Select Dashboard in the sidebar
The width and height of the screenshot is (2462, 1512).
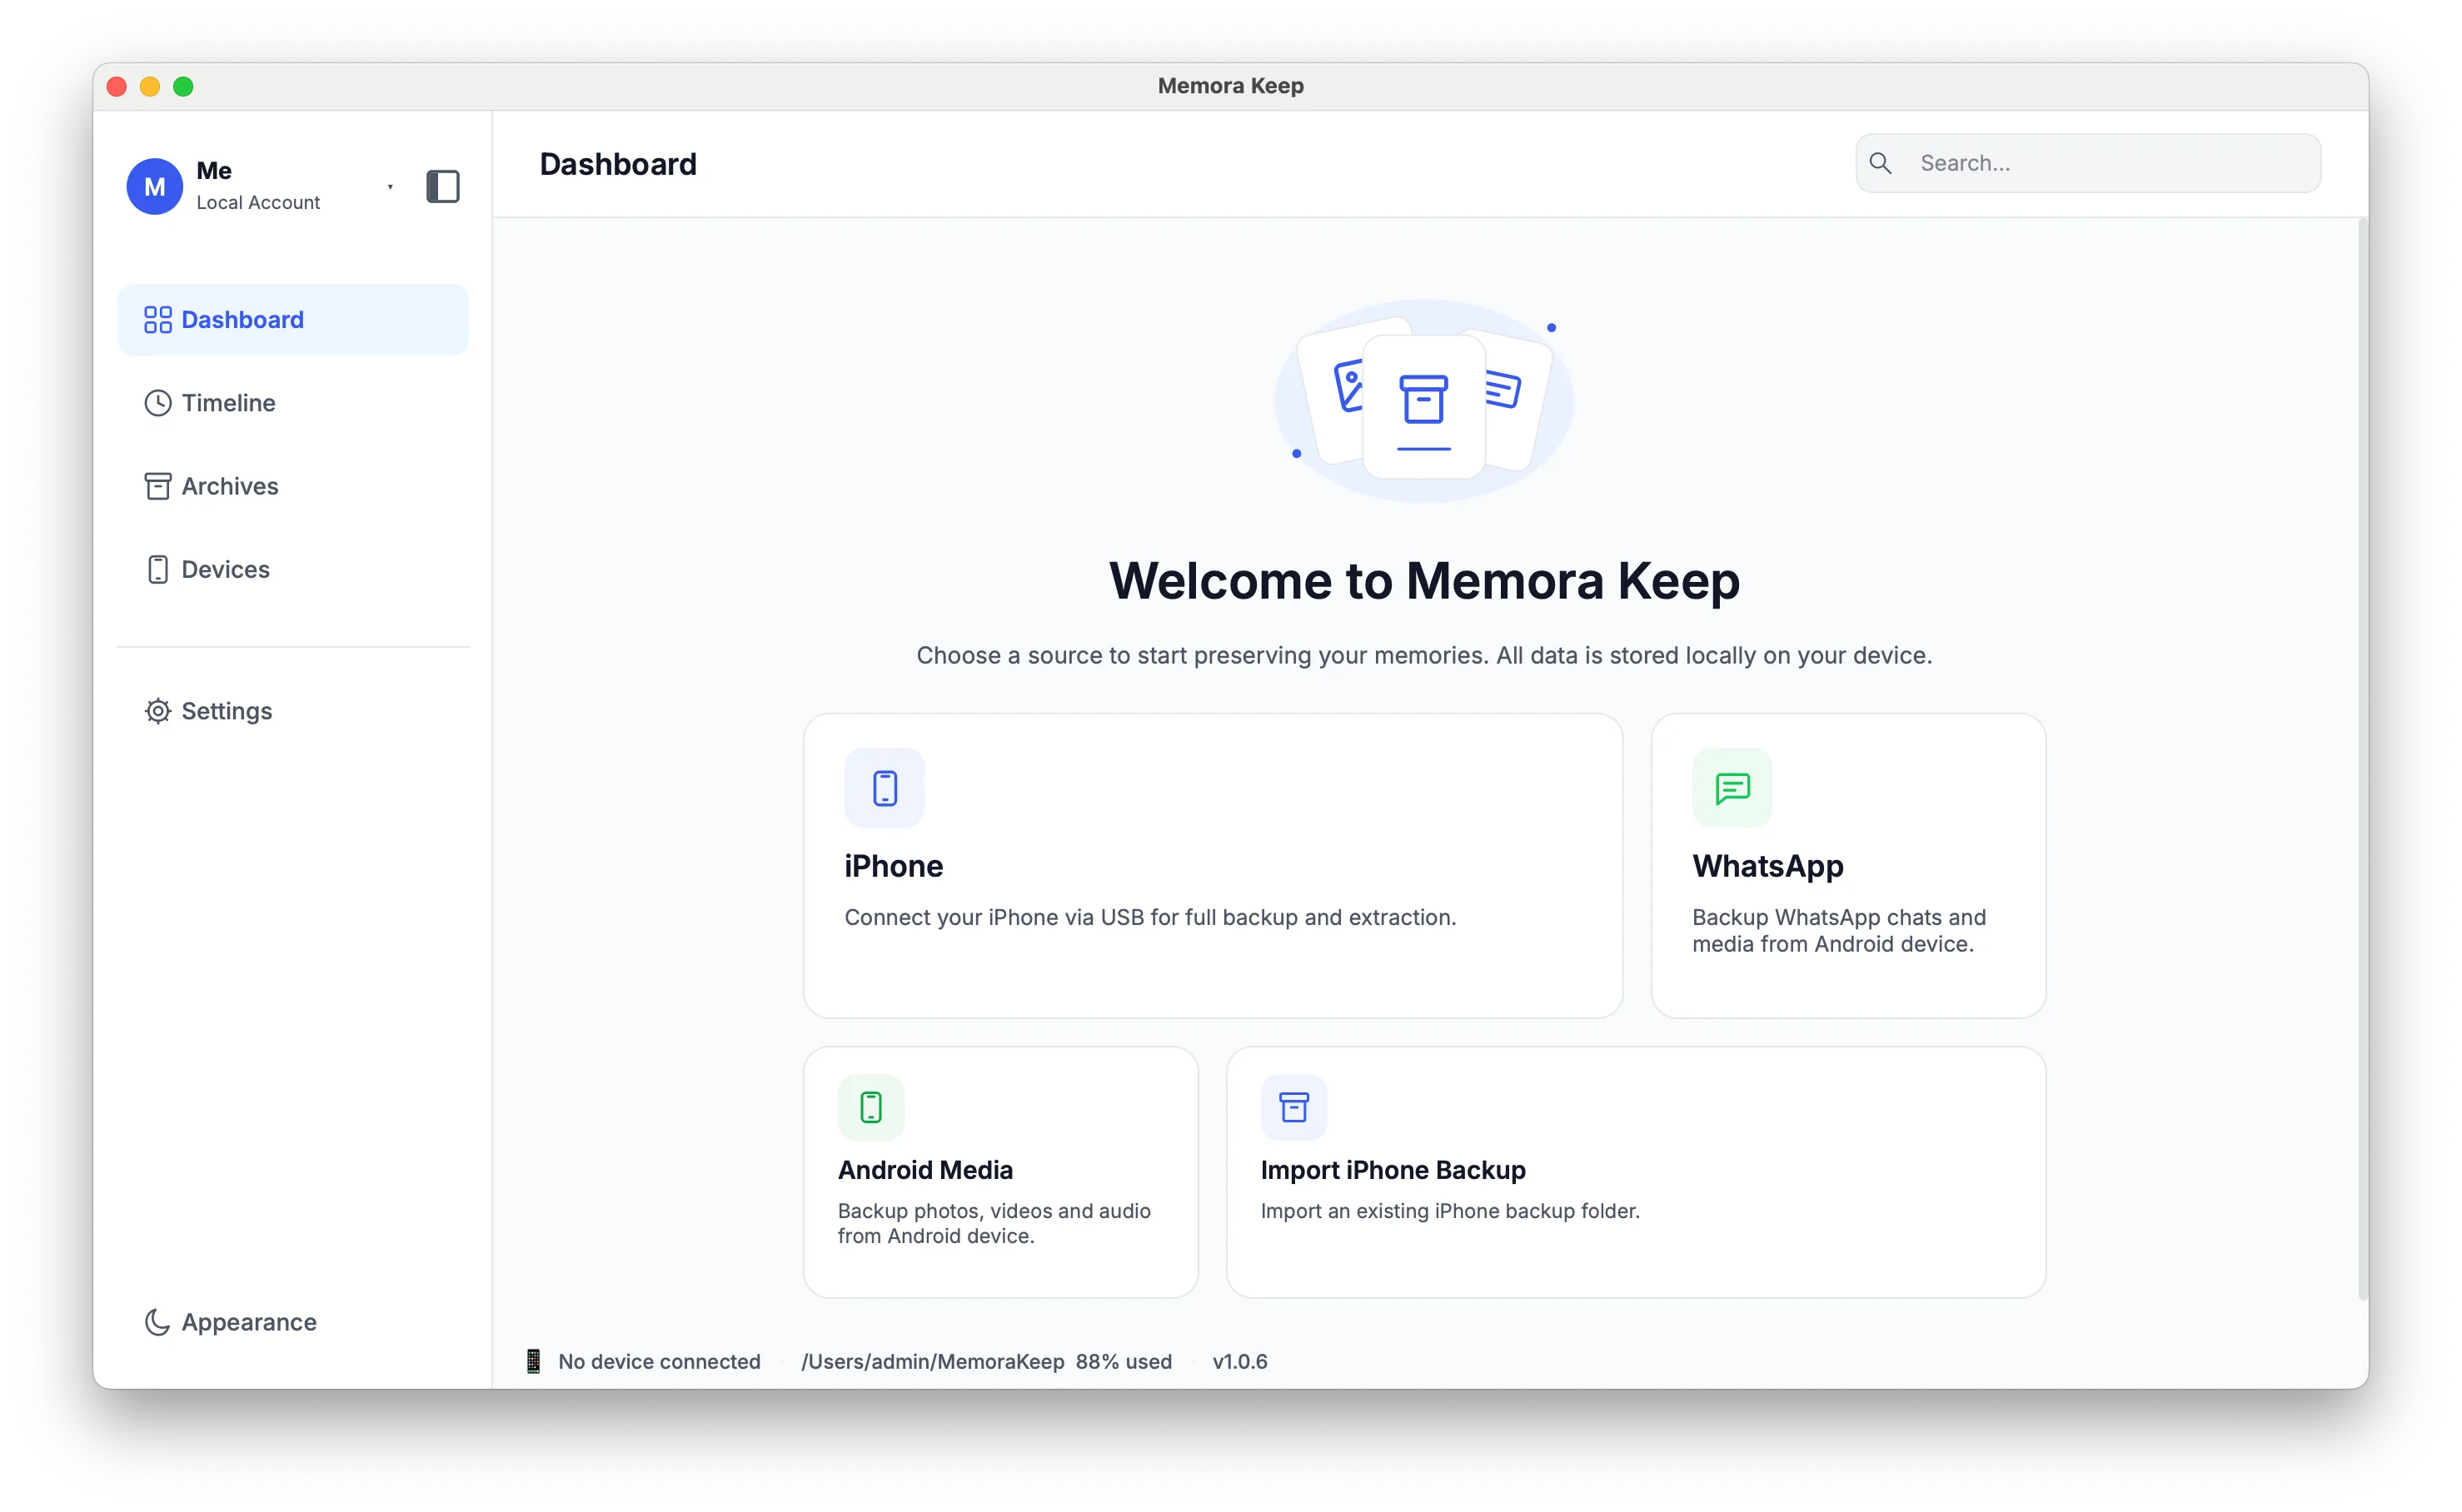tap(292, 320)
